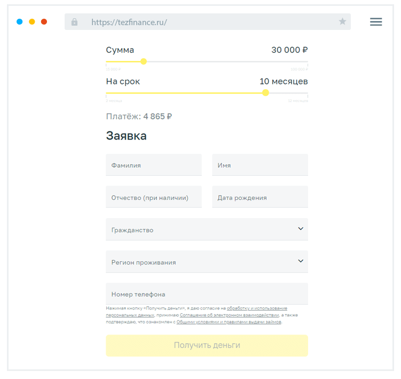
Task: Open the hamburger menu icon
Action: (376, 22)
